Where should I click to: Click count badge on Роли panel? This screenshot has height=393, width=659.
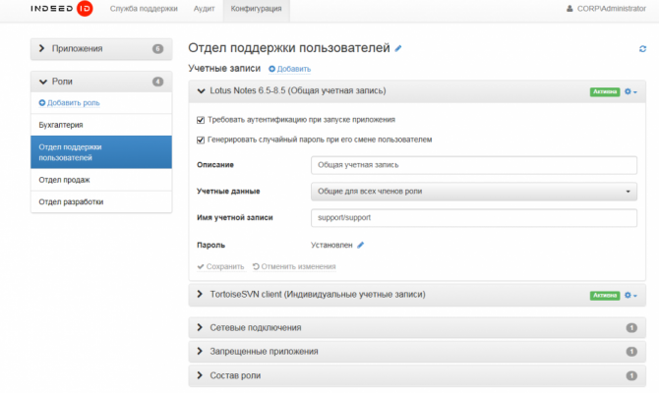tap(157, 82)
